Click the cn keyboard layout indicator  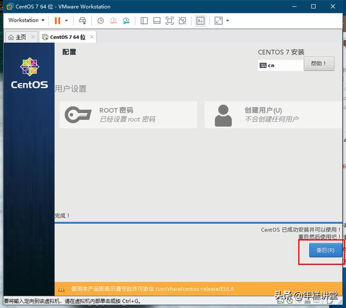pyautogui.click(x=281, y=65)
